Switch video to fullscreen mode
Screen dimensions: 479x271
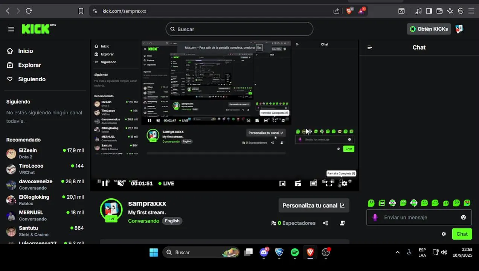click(329, 183)
